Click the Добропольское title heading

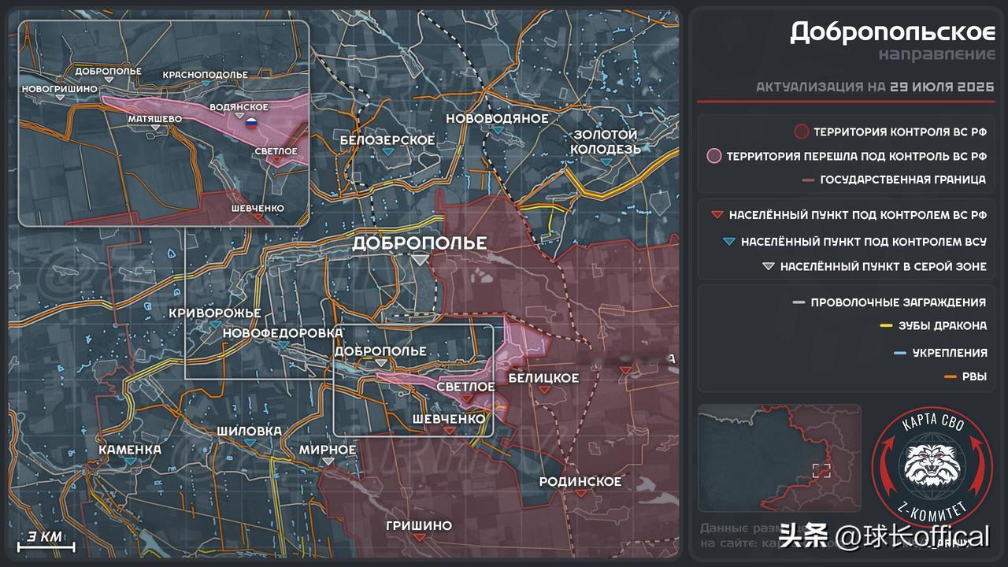point(892,32)
